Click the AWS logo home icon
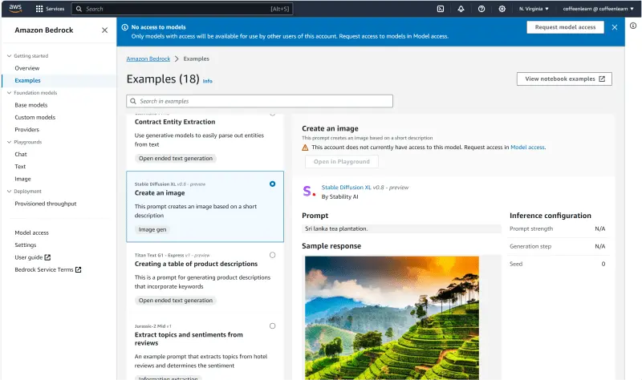This screenshot has height=380, width=642. coord(15,9)
